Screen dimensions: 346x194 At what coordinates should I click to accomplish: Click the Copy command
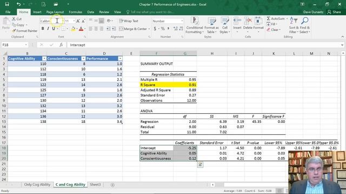18,25
